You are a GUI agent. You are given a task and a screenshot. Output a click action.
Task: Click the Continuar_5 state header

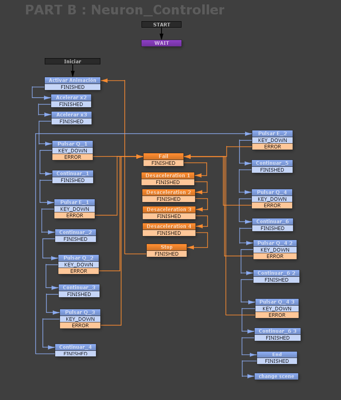click(272, 163)
